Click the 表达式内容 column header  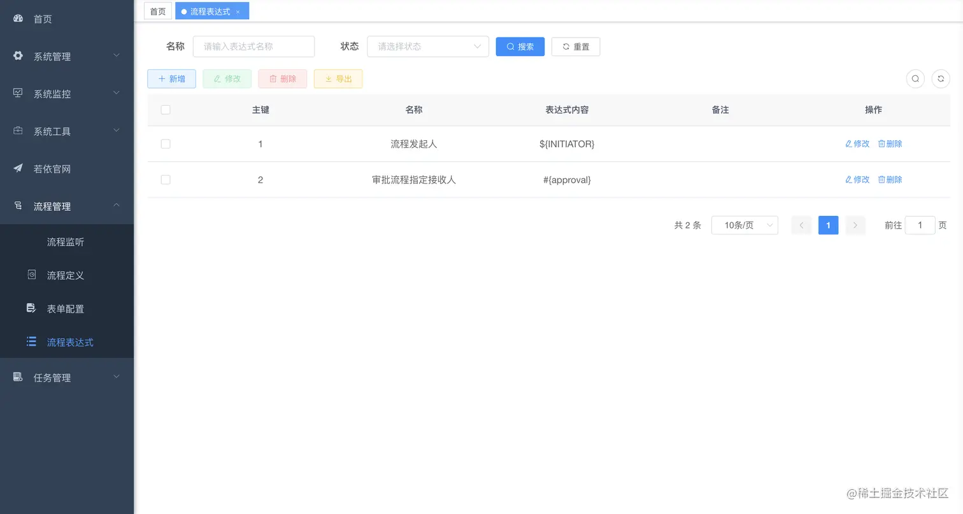click(567, 110)
